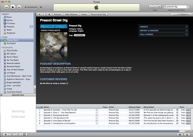Sort by the Description column header

pyautogui.click(x=161, y=107)
